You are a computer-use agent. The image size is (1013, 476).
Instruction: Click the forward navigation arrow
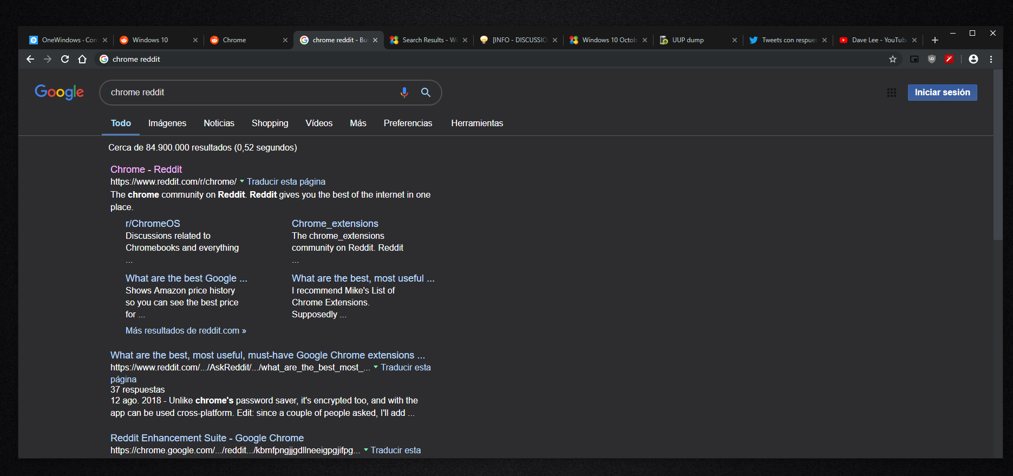(x=48, y=59)
